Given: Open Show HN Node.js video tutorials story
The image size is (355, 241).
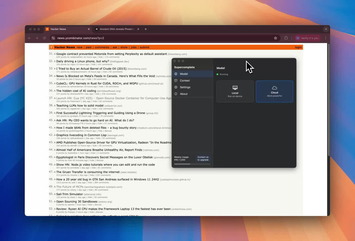Looking at the screenshot, I should 106,165.
